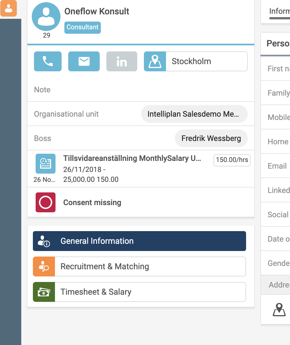Click the 150.00/hrs rate badge

(x=232, y=160)
